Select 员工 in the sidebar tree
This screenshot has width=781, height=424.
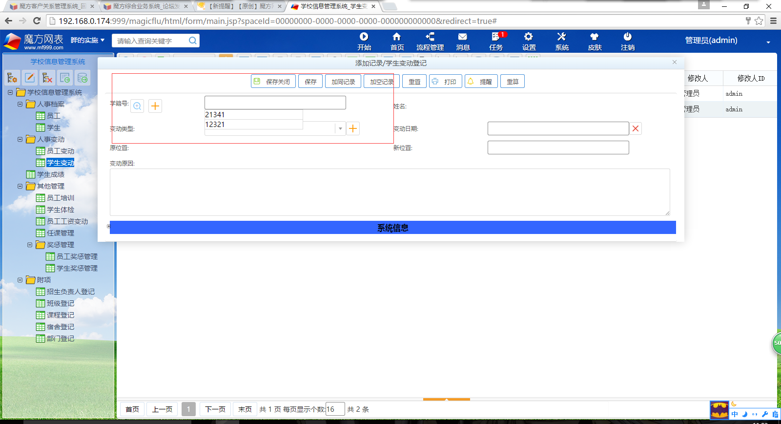point(54,116)
